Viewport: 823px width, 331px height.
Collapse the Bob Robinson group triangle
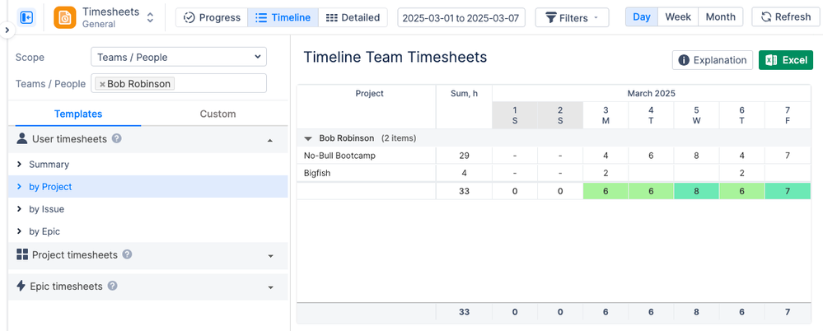(308, 138)
